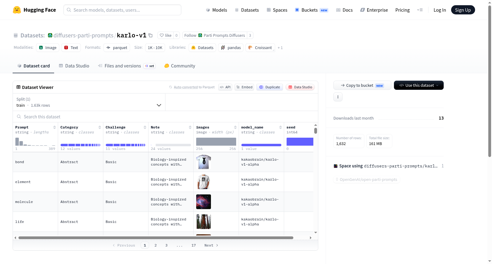This screenshot has width=492, height=264.
Task: Click the Hugging Face logo icon
Action: [x=17, y=10]
